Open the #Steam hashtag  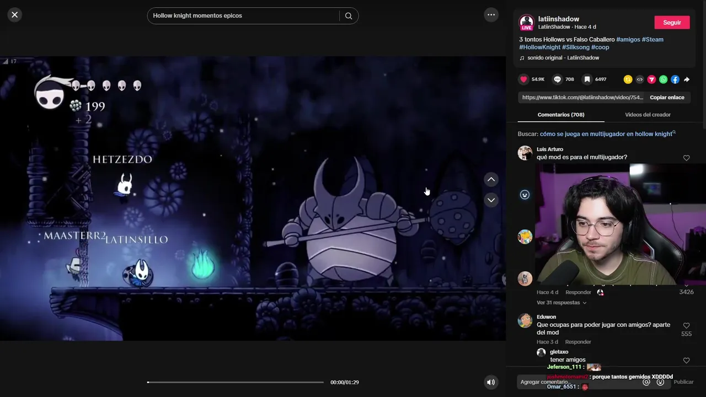coord(652,40)
